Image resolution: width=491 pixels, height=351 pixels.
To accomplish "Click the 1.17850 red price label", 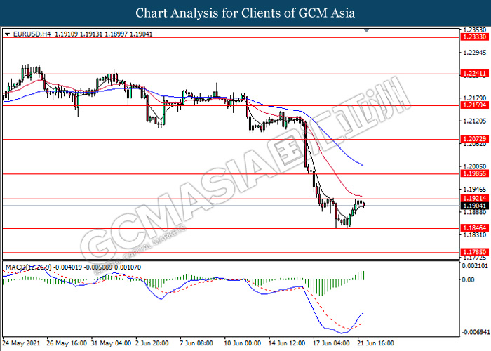I will tap(475, 252).
